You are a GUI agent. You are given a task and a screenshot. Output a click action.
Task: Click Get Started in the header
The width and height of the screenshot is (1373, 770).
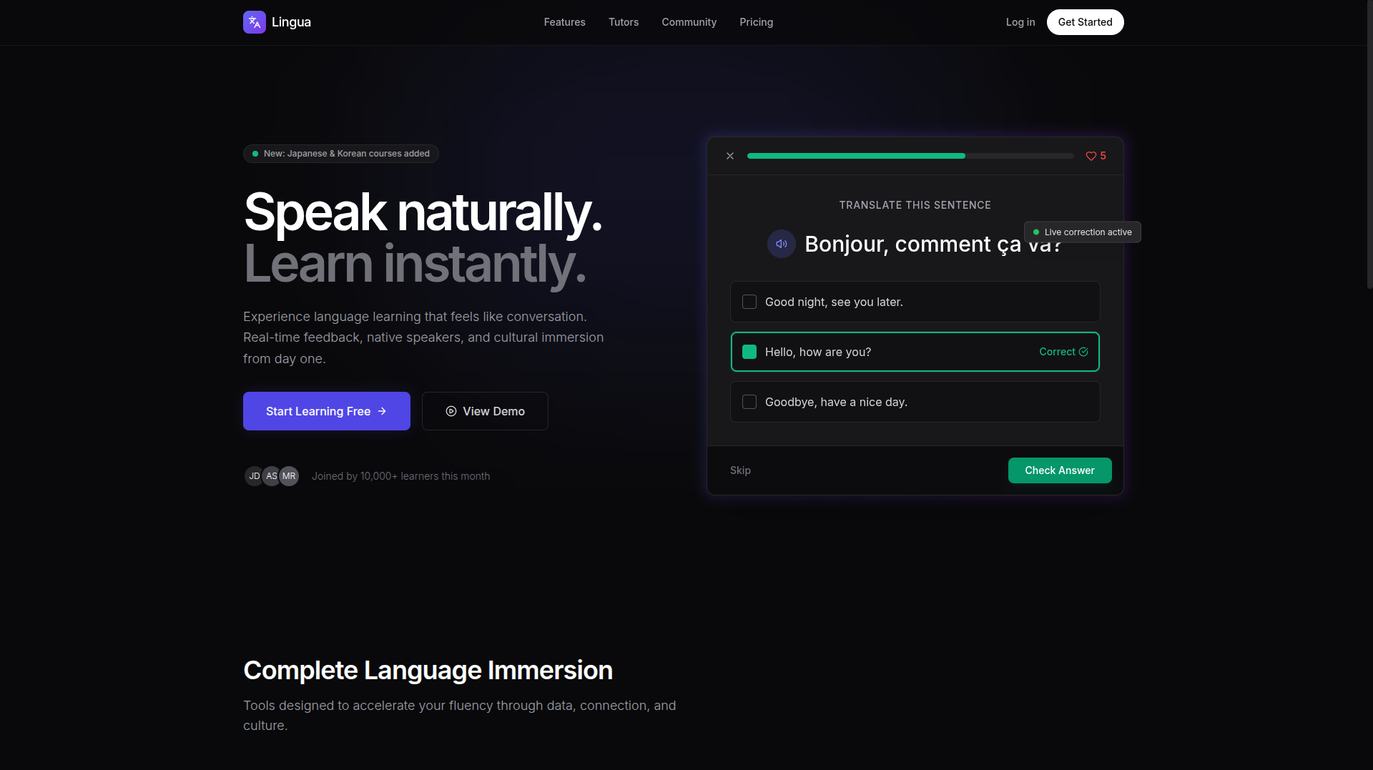[1085, 22]
